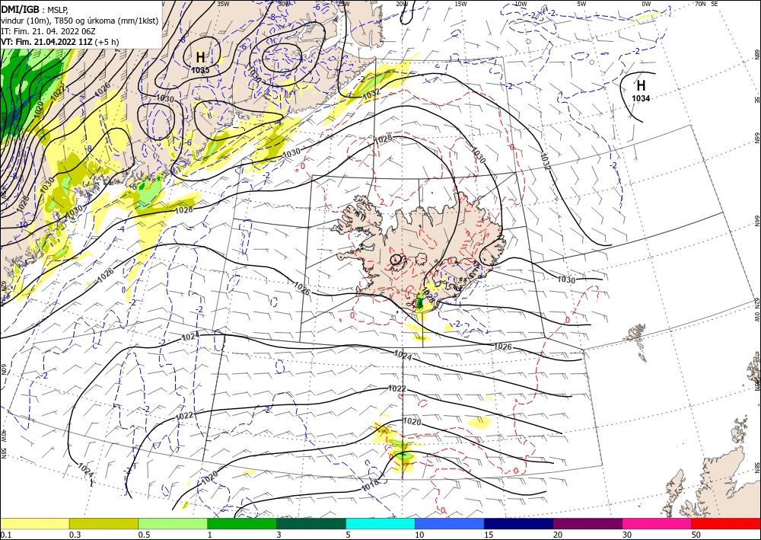This screenshot has width=761, height=540.
Task: Click the 'vindur (10m), T850 og úrkoma' line
Action: (80, 20)
